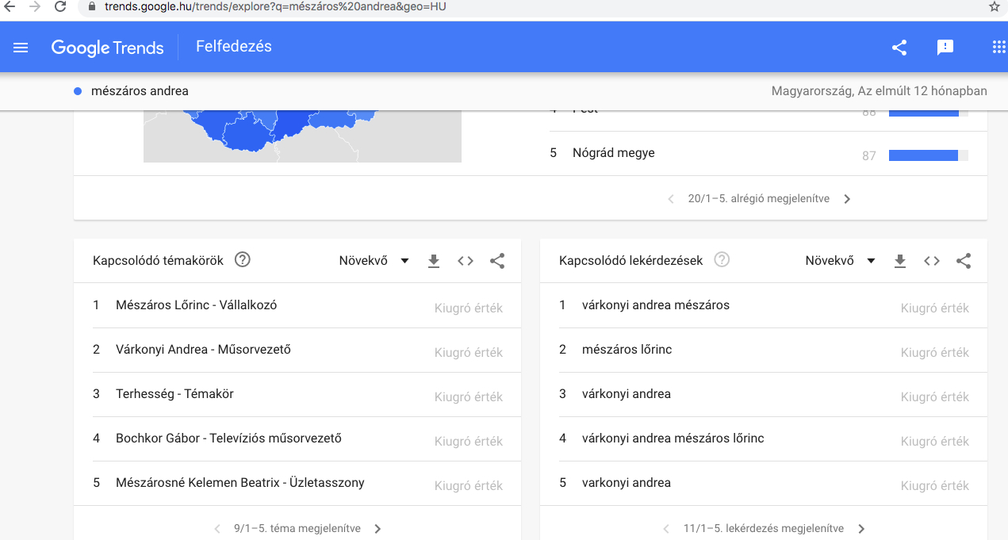Download Kapcsolódó lekérdezések data as CSV
Image resolution: width=1008 pixels, height=540 pixels.
pos(900,261)
